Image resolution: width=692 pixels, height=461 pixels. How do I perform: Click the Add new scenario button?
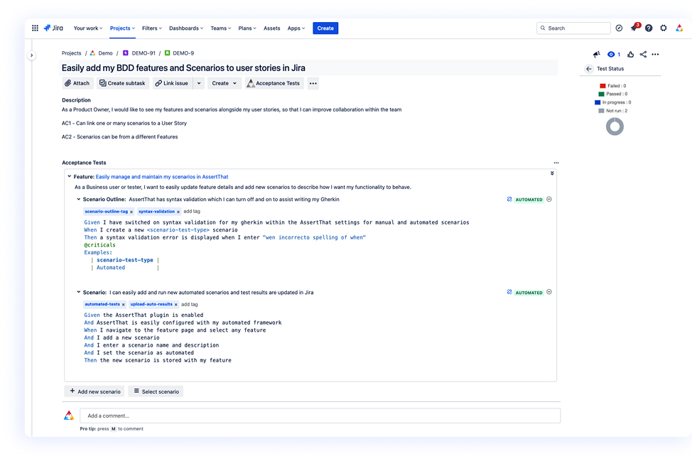pyautogui.click(x=94, y=391)
